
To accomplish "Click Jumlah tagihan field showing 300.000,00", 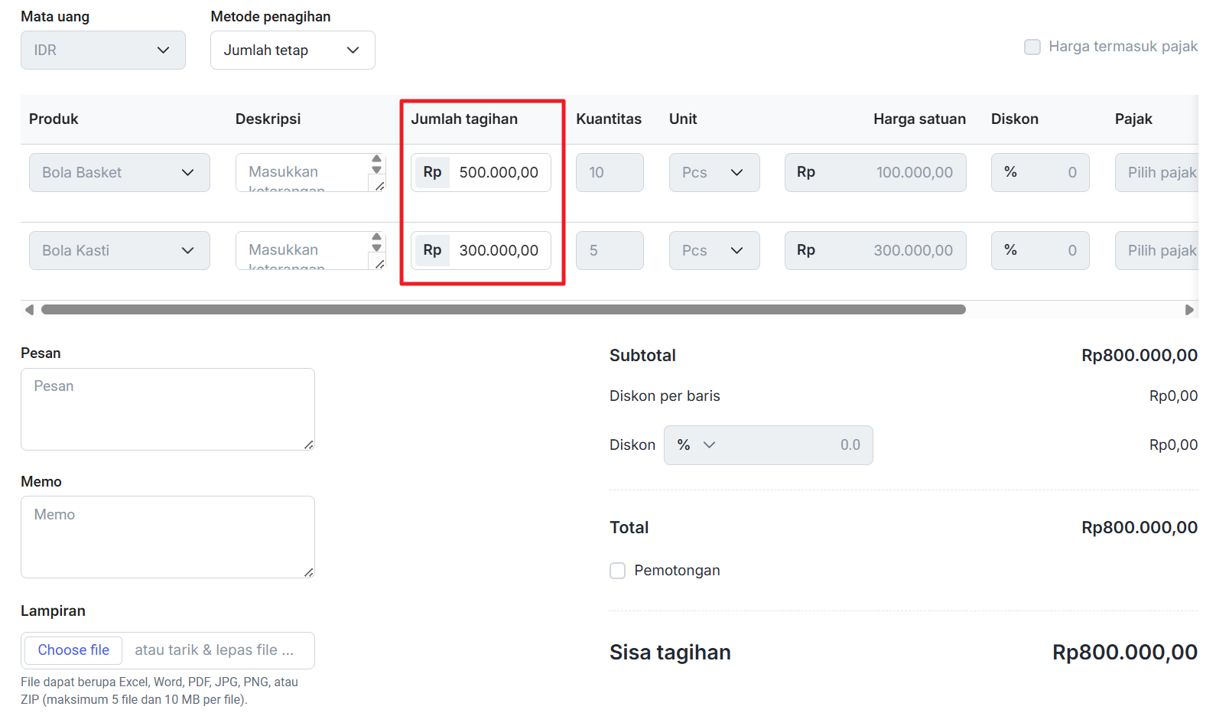I will pyautogui.click(x=498, y=251).
